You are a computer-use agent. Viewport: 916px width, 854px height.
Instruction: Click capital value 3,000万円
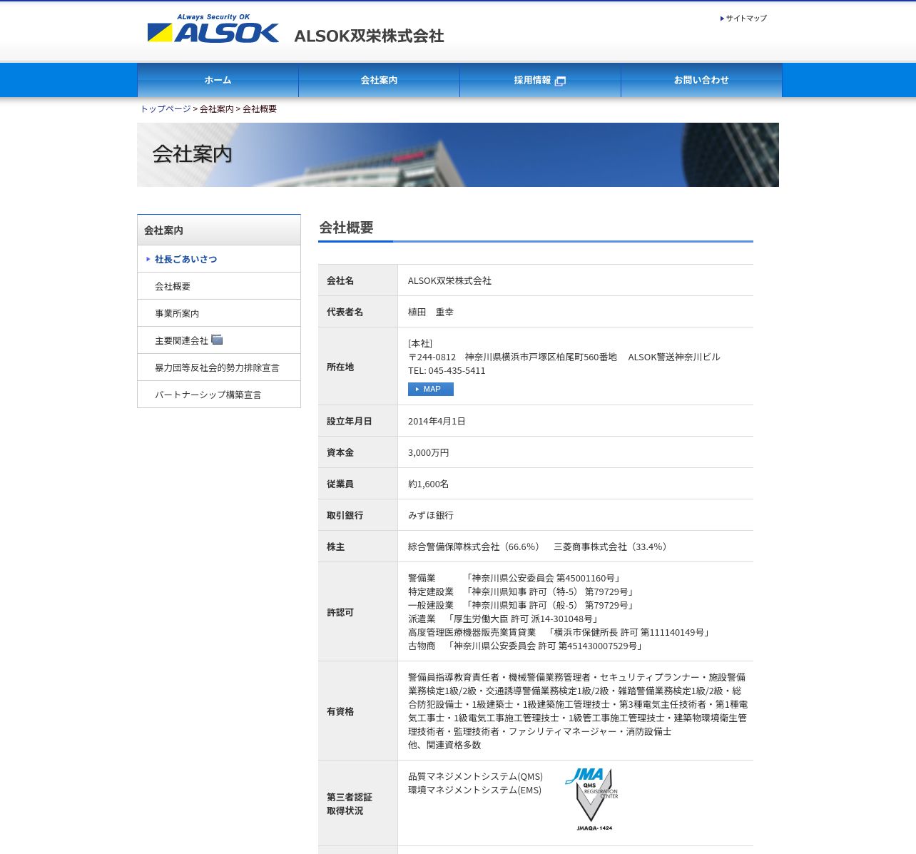pyautogui.click(x=429, y=452)
